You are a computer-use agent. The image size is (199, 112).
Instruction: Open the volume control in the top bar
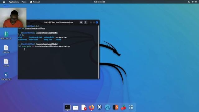tap(192, 2)
